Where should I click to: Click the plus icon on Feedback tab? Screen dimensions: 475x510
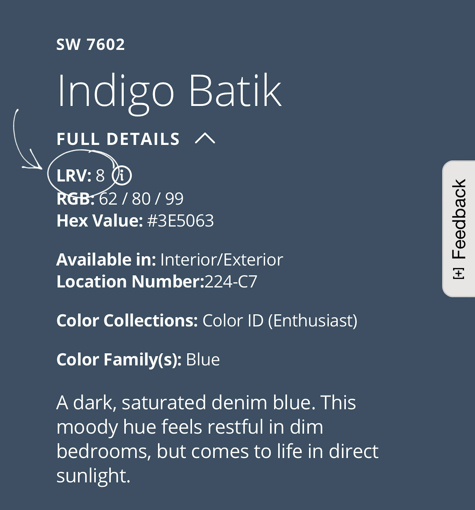click(458, 273)
